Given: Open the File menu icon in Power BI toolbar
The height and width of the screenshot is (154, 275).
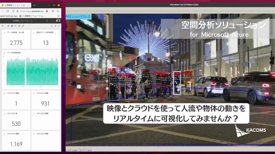Looking at the screenshot, I should 3,26.
